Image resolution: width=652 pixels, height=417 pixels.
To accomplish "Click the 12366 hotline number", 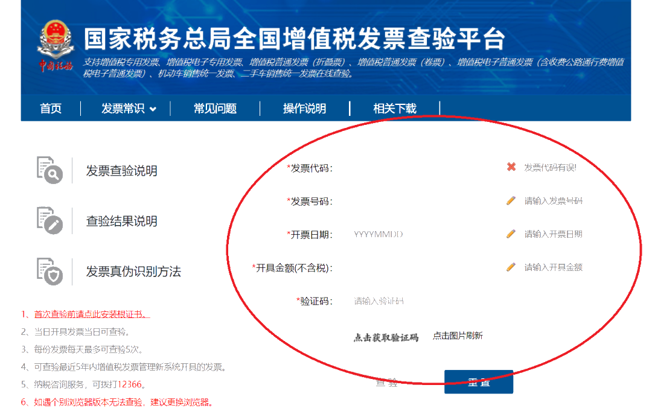I will point(130,384).
